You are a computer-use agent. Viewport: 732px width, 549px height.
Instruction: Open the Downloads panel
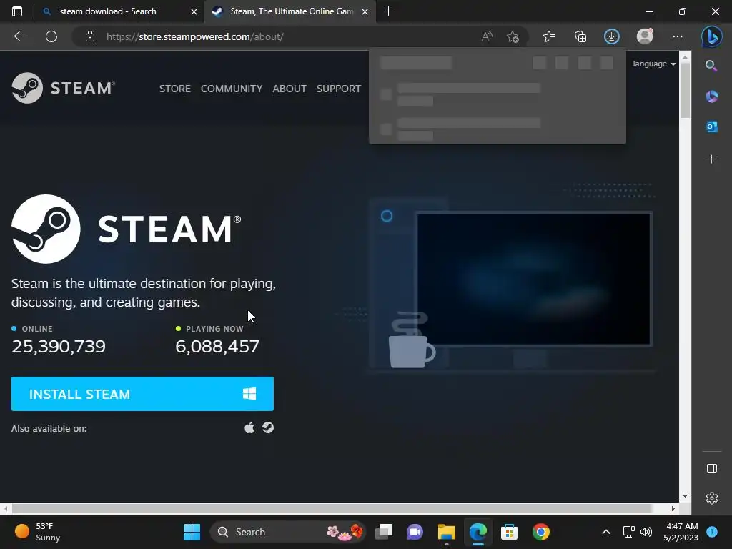[x=612, y=36]
